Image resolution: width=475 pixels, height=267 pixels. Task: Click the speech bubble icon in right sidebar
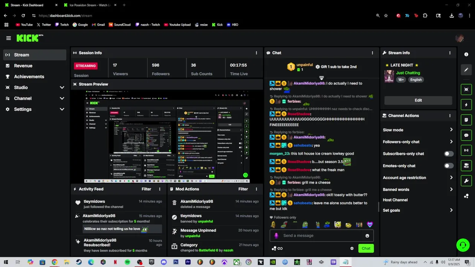tap(466, 135)
